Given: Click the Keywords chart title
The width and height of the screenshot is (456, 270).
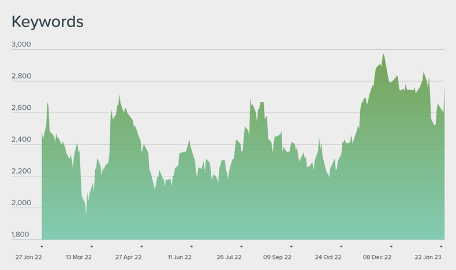Looking at the screenshot, I should [x=48, y=21].
